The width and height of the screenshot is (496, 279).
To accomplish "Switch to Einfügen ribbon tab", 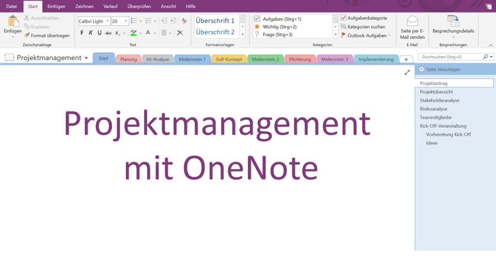I will coord(56,6).
